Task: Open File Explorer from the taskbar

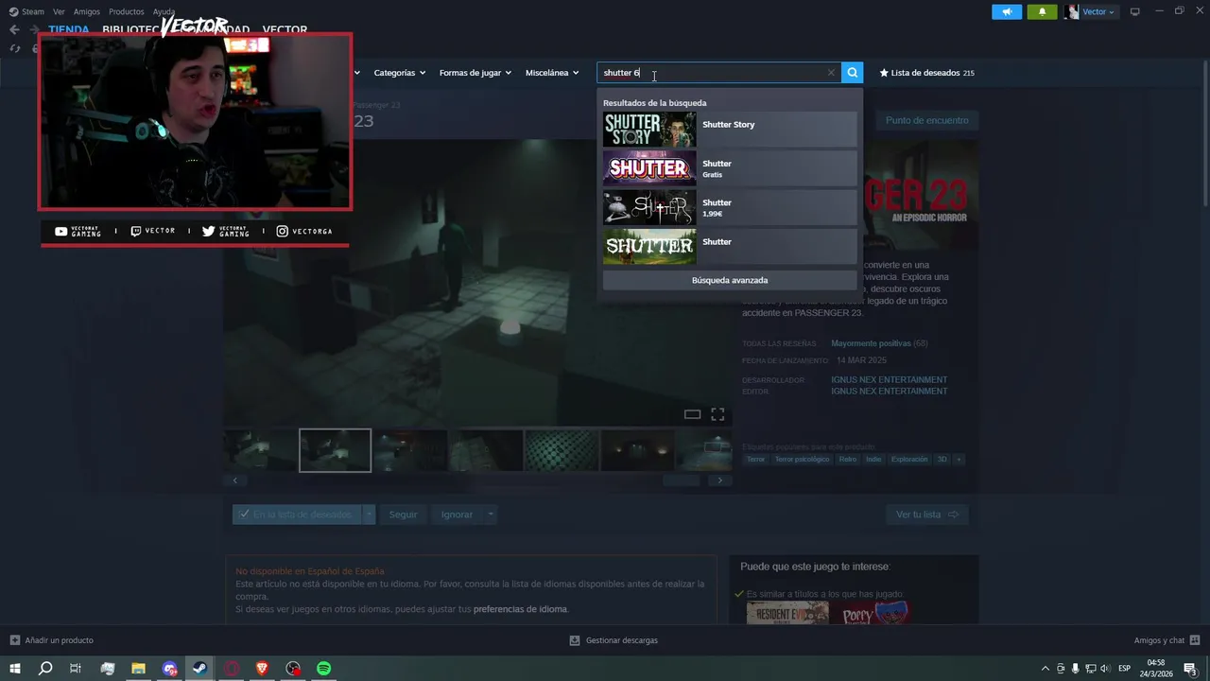Action: (138, 669)
